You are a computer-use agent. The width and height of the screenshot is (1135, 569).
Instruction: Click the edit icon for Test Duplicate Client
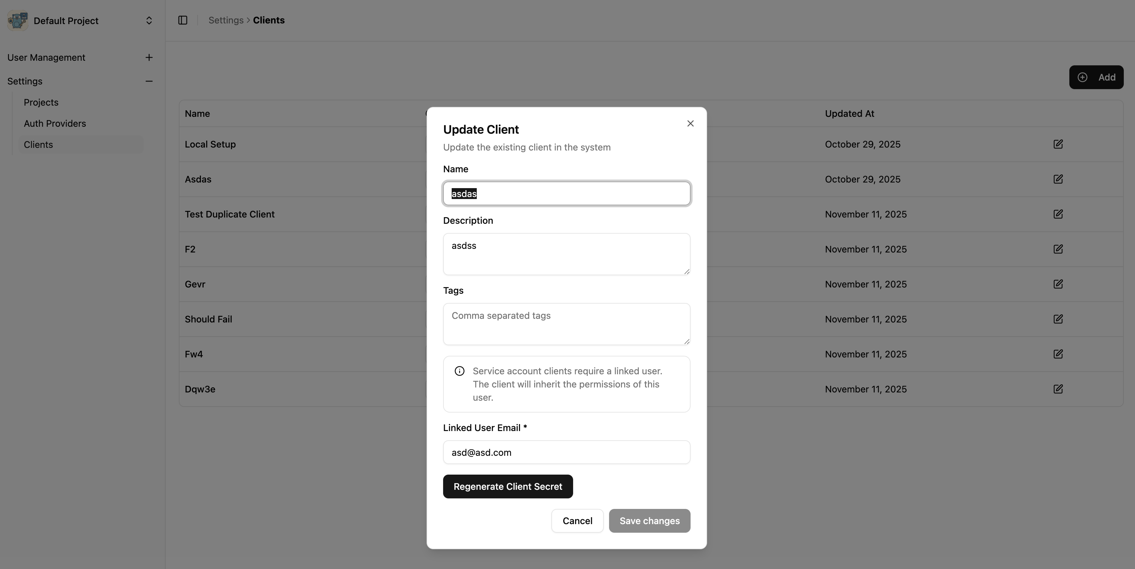(1058, 214)
